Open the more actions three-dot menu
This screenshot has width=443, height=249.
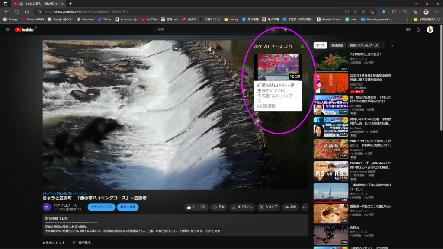coord(305,207)
